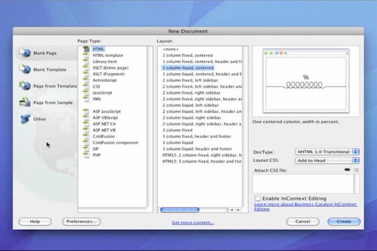The width and height of the screenshot is (377, 251).
Task: Choose the Page from Sample icon
Action: click(x=25, y=102)
